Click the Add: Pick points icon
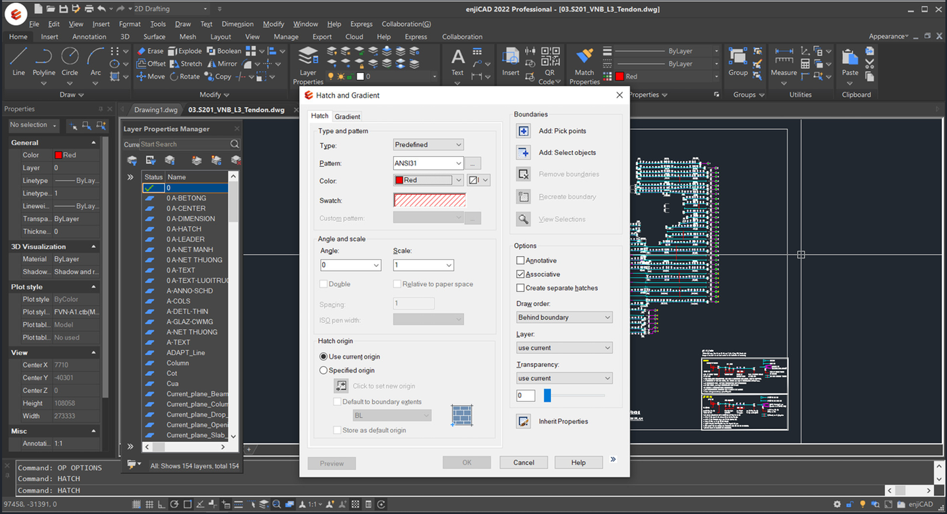 point(523,131)
